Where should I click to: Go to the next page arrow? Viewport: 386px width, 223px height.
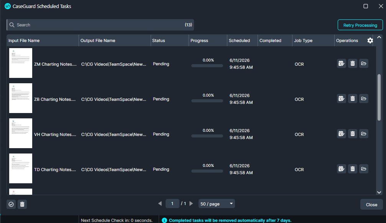tap(191, 204)
